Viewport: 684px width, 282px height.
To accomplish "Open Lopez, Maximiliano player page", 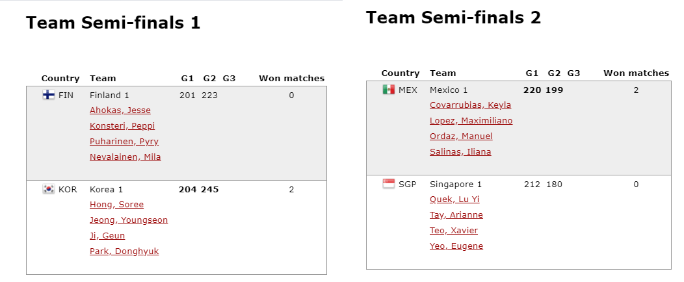I will [x=471, y=121].
